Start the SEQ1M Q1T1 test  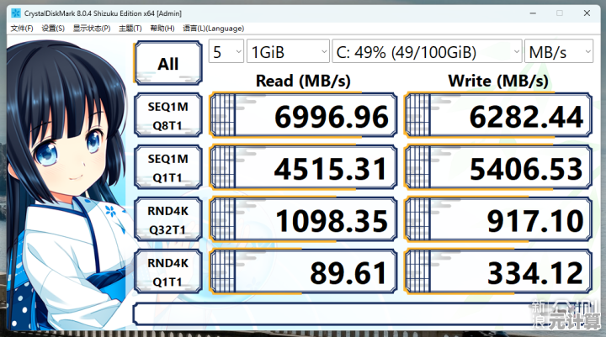[x=168, y=167]
